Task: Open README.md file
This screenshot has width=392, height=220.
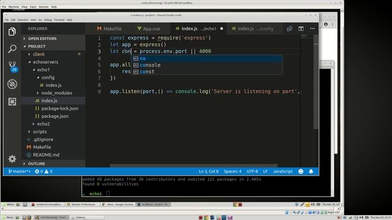Action: pos(46,155)
